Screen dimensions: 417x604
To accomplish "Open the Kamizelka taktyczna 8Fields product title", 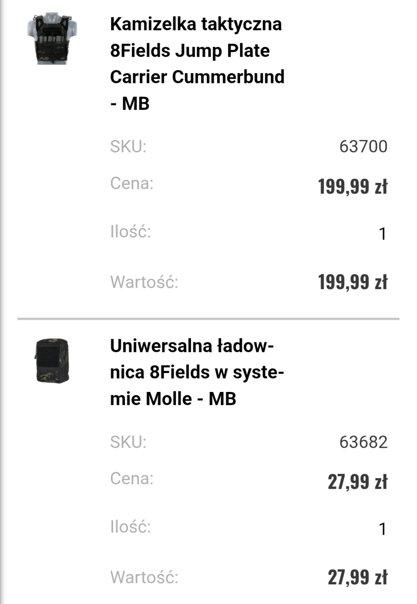I will coord(197,64).
